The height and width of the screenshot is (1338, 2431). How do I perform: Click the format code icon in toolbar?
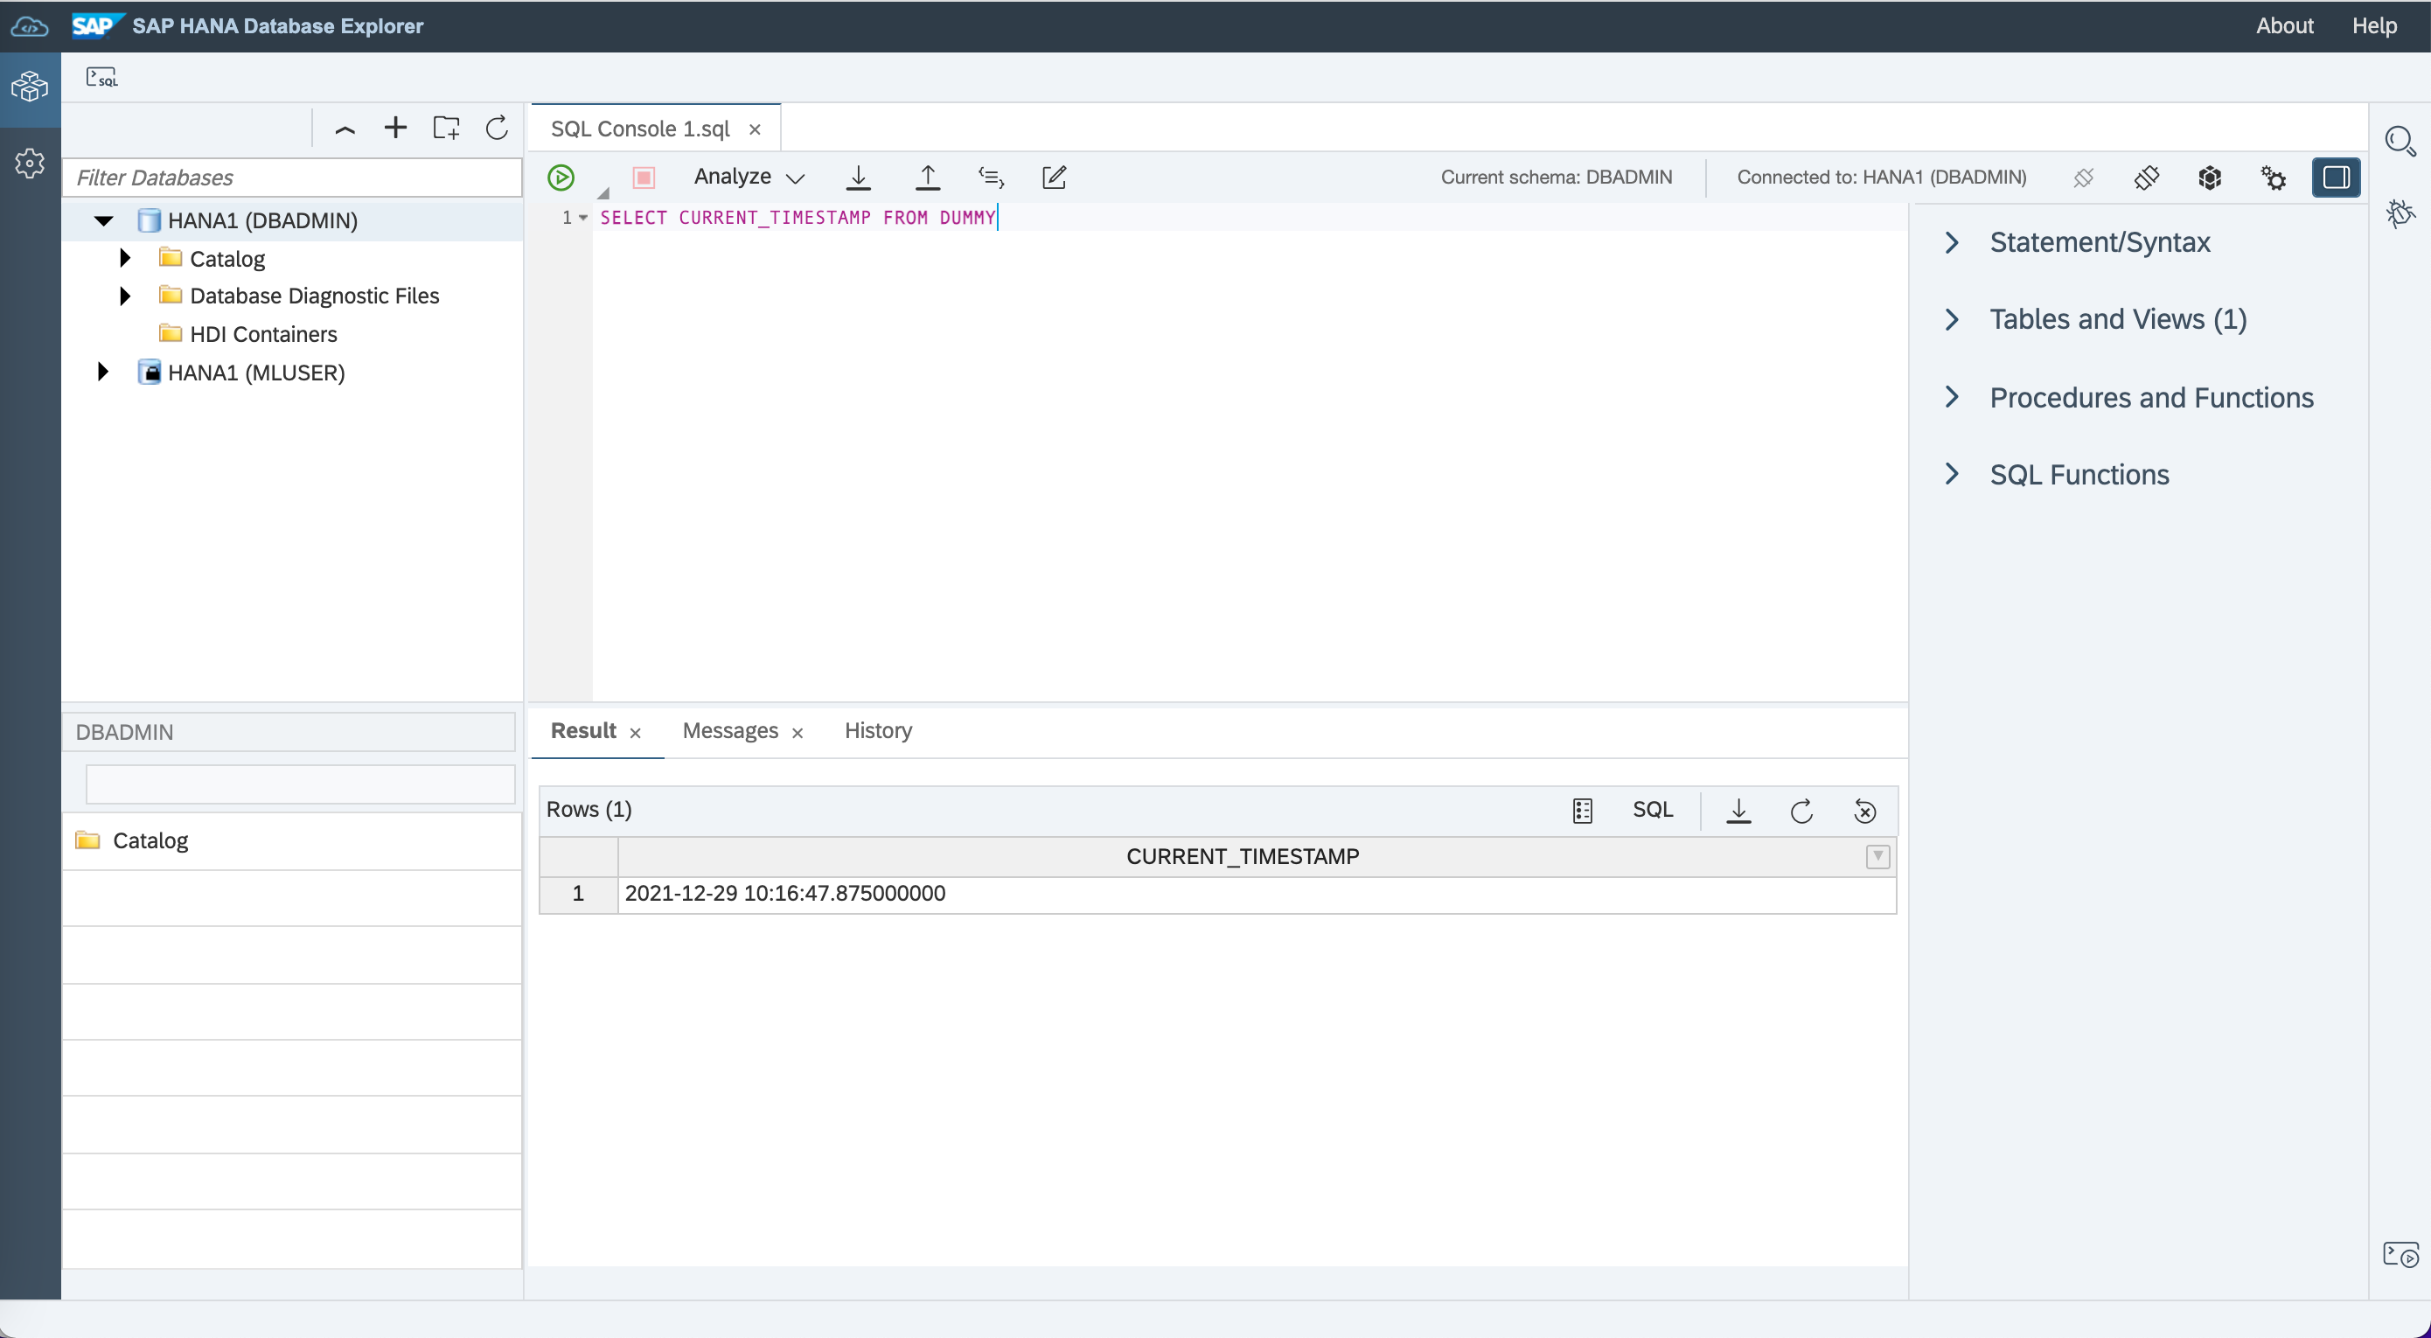991,178
